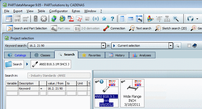The height and width of the screenshot is (109, 202).
Task: Open the Current selection dropdown
Action: (170, 46)
